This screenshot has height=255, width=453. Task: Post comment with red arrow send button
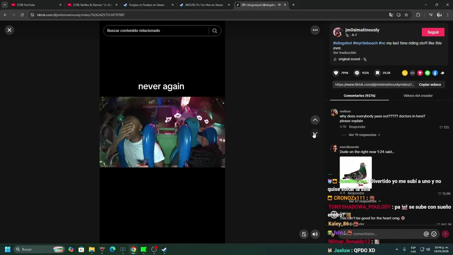tap(445, 234)
